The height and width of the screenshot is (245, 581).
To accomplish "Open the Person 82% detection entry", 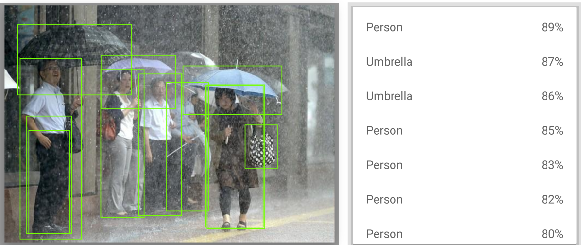I will click(x=464, y=199).
